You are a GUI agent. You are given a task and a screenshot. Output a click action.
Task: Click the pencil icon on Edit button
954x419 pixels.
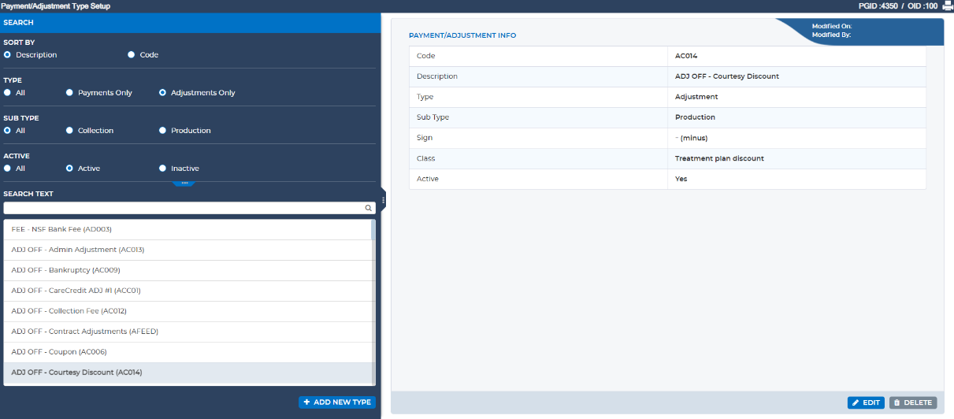(x=856, y=402)
